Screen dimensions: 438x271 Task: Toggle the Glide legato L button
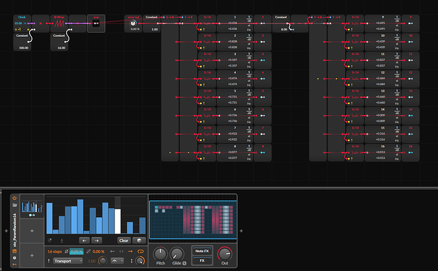click(184, 263)
